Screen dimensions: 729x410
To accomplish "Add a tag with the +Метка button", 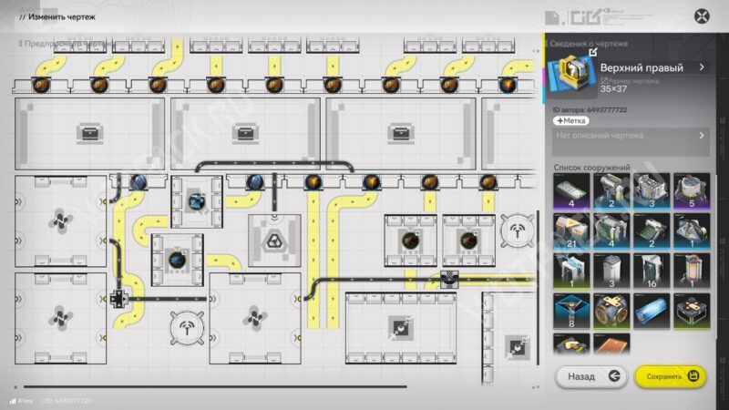I will coord(571,120).
